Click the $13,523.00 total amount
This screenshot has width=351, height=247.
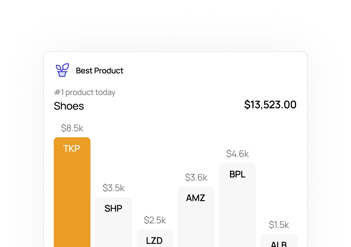270,105
